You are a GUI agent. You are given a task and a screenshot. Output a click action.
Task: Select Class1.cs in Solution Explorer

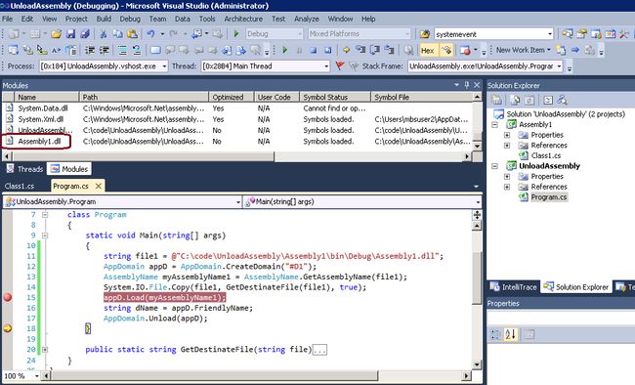(545, 155)
